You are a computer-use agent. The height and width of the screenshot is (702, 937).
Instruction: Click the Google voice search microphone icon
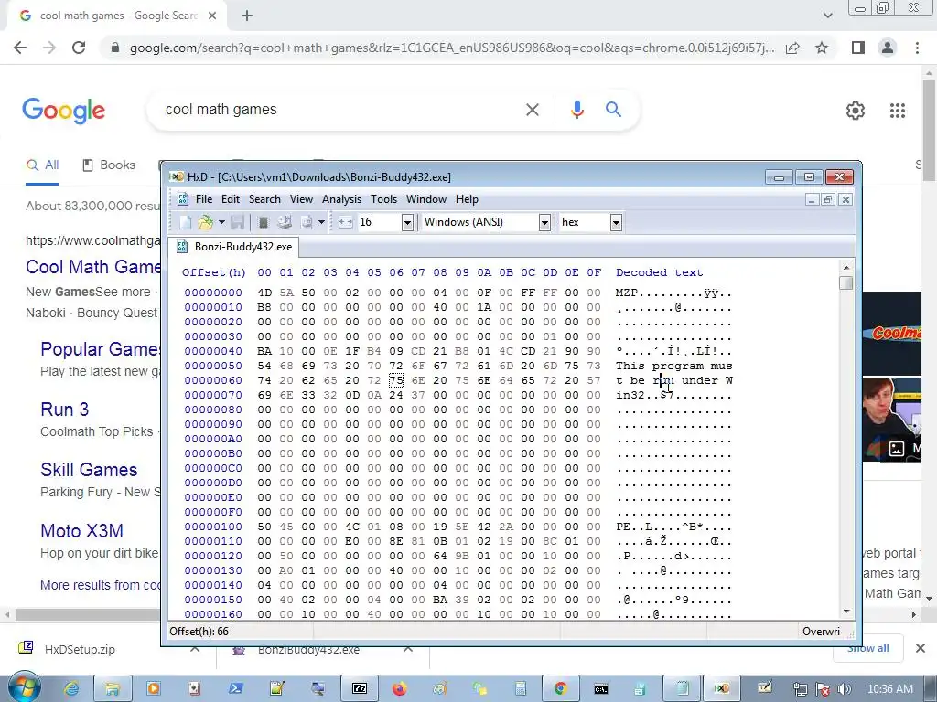coord(576,110)
